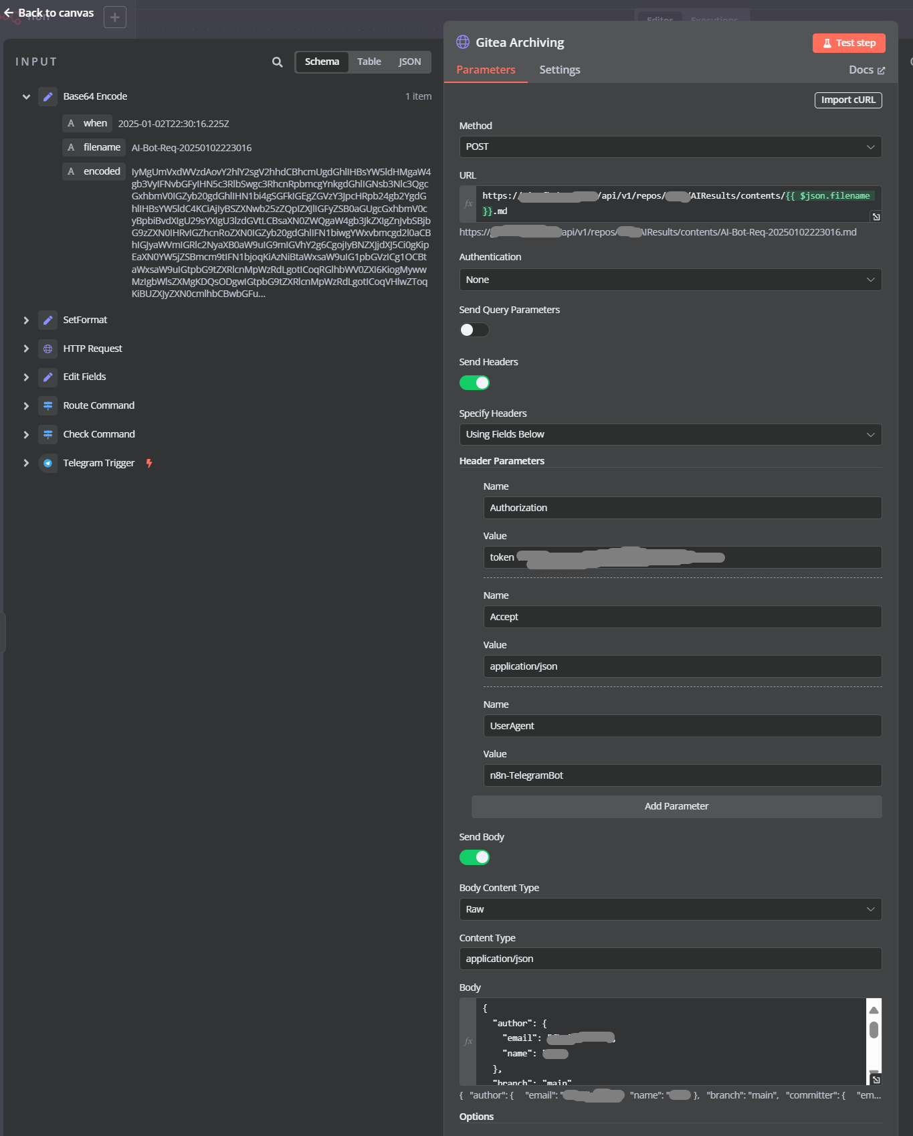Switch to the JSON view
Screen dimensions: 913x1136
(410, 62)
